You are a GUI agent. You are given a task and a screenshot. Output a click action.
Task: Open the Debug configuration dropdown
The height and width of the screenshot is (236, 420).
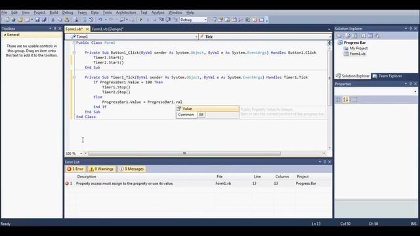205,20
